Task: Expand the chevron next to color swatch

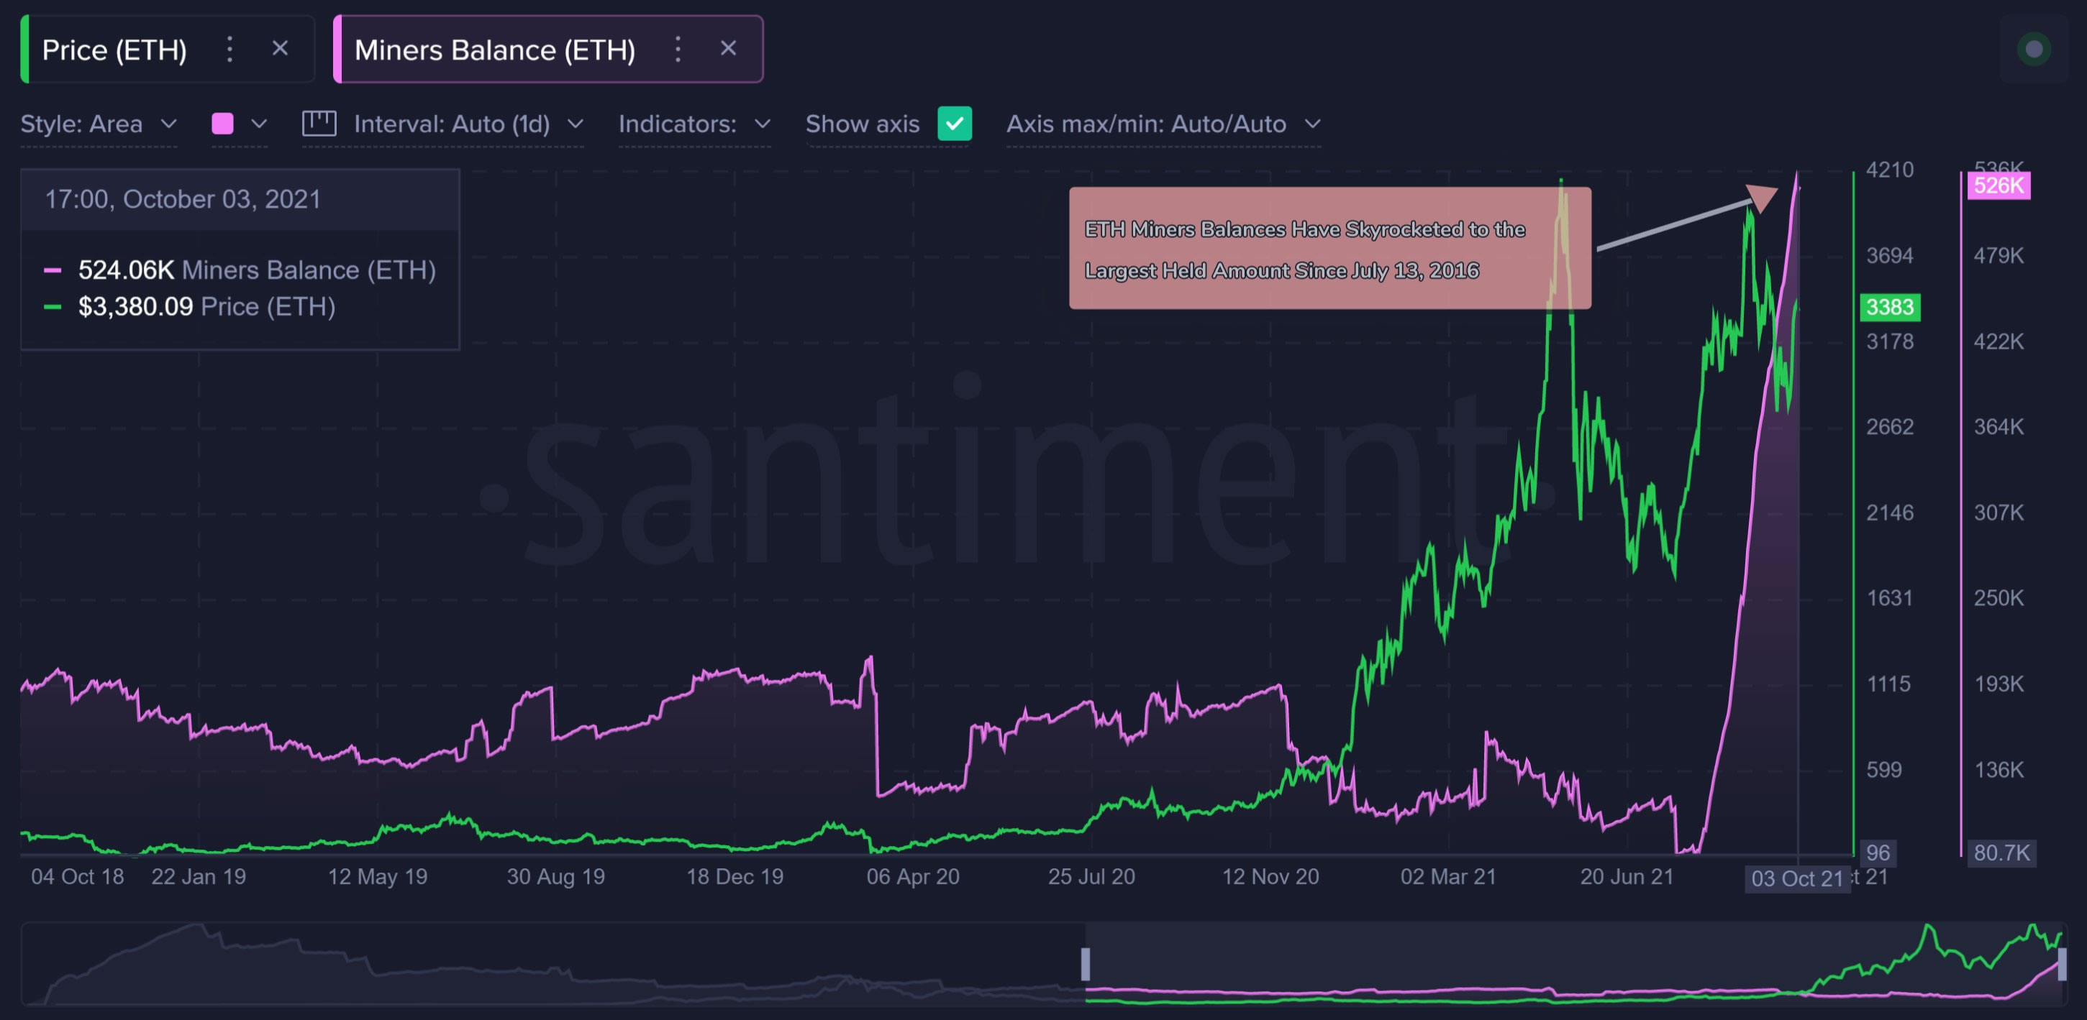Action: (x=259, y=124)
